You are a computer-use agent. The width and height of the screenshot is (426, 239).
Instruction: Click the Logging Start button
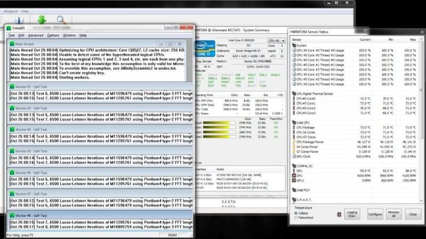coord(352,214)
